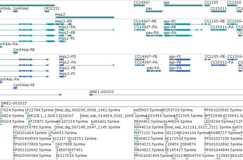Select the ago-RC transcript glyph
Viewport: 243px width, 160px height.
point(183,24)
